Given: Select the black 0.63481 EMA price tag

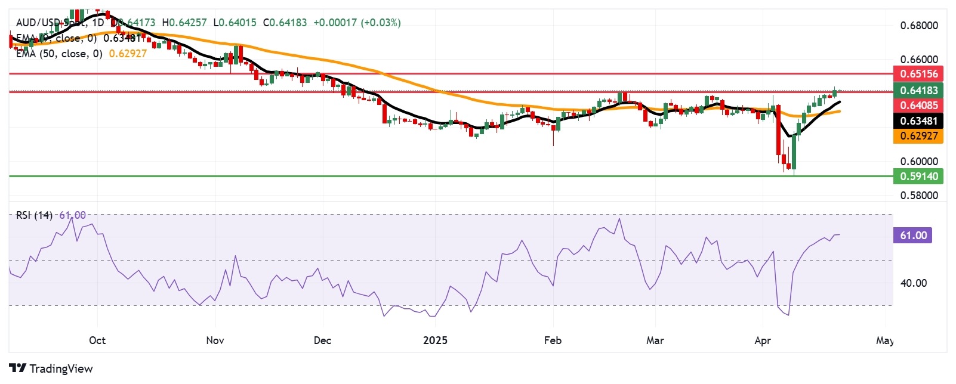Looking at the screenshot, I should tap(918, 121).
